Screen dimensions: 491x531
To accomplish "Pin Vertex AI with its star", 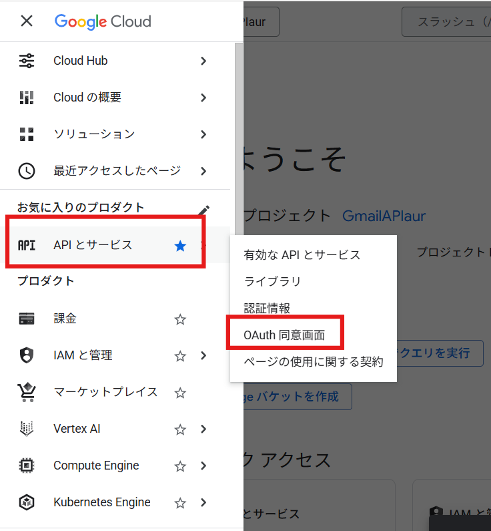I will tap(180, 429).
